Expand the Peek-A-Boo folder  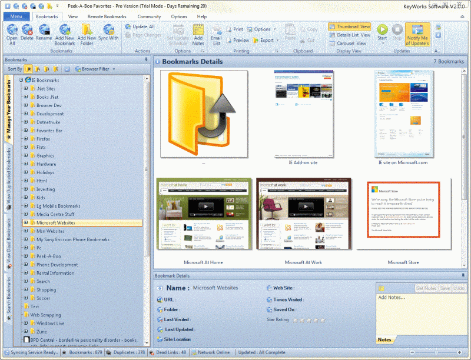click(26, 256)
